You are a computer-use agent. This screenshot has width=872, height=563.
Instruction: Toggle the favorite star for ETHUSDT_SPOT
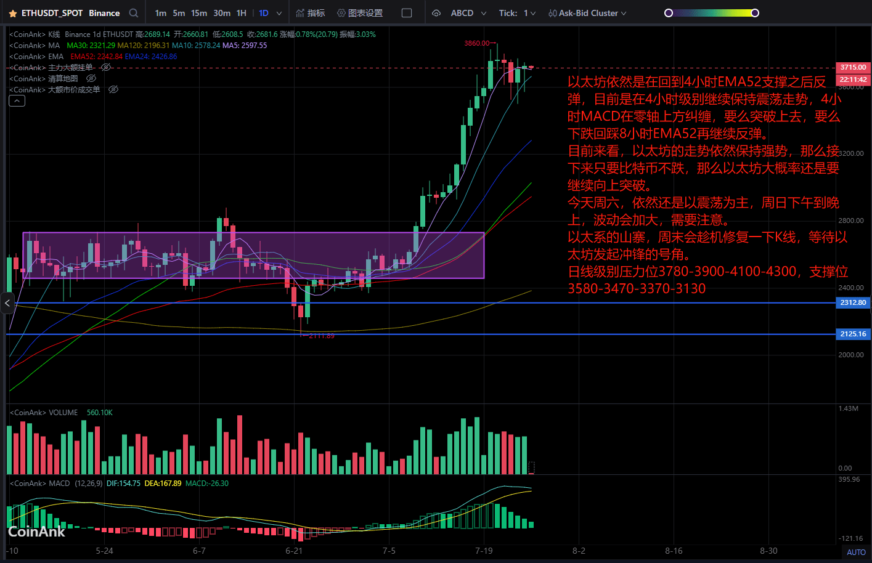[x=12, y=13]
